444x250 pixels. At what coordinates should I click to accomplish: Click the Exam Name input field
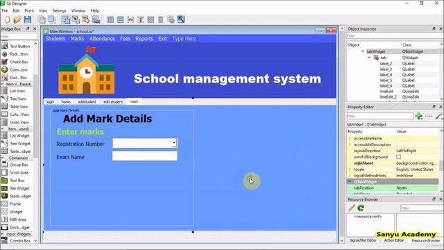[145, 156]
